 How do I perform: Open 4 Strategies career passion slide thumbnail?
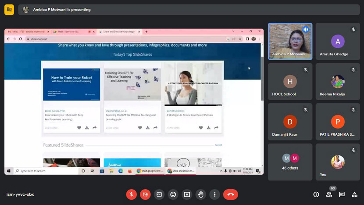point(193,84)
